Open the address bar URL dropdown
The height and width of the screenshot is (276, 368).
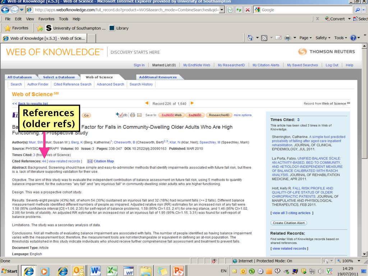[222, 10]
